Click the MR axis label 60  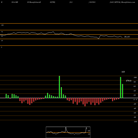tap(135, 86)
